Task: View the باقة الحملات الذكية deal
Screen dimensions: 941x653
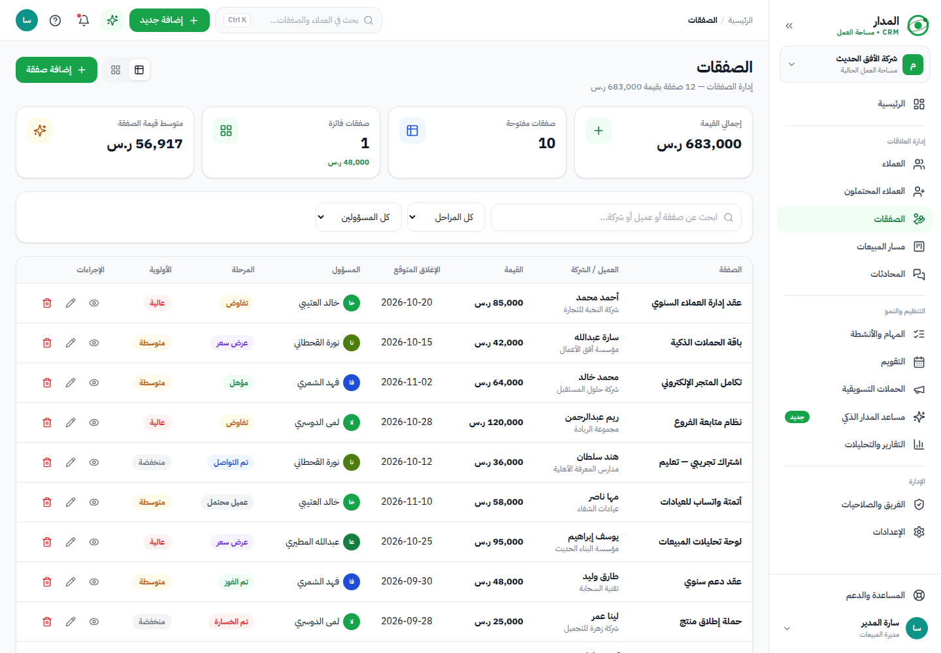Action: 94,343
